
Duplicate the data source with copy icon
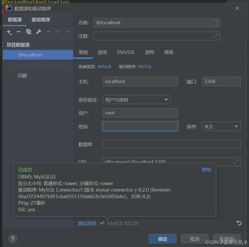29,32
